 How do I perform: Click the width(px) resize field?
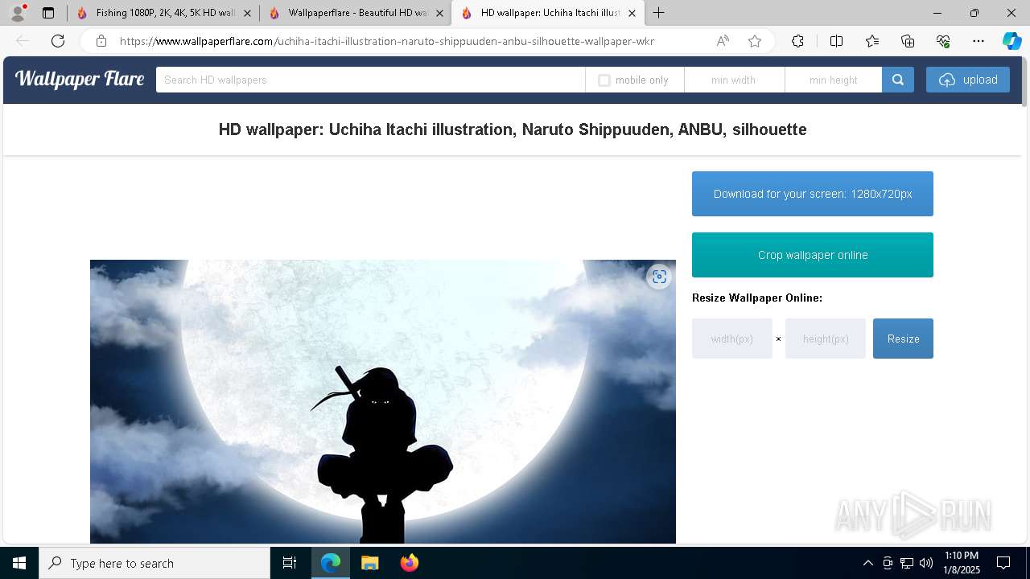pyautogui.click(x=732, y=339)
